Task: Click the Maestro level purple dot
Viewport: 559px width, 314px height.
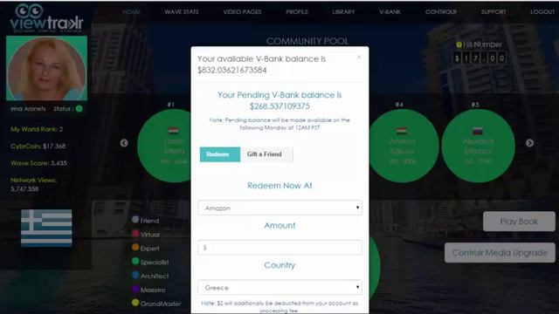Action: [135, 289]
